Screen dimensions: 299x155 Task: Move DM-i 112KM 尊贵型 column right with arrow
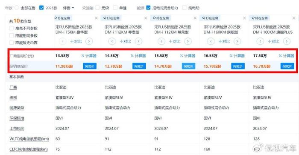tap(138, 41)
